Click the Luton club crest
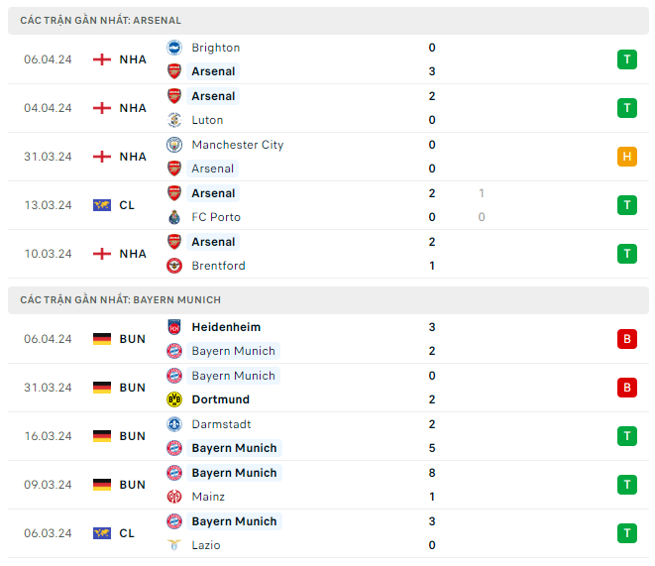Image resolution: width=655 pixels, height=566 pixels. coord(174,120)
